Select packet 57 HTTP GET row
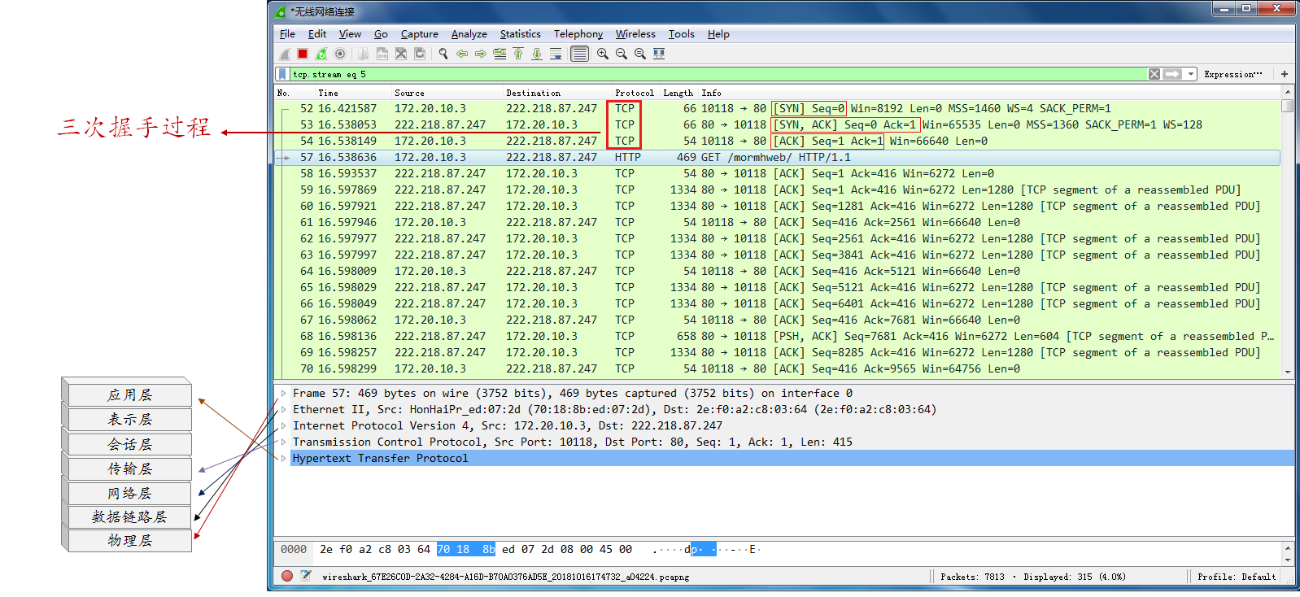This screenshot has width=1300, height=597. (x=777, y=157)
